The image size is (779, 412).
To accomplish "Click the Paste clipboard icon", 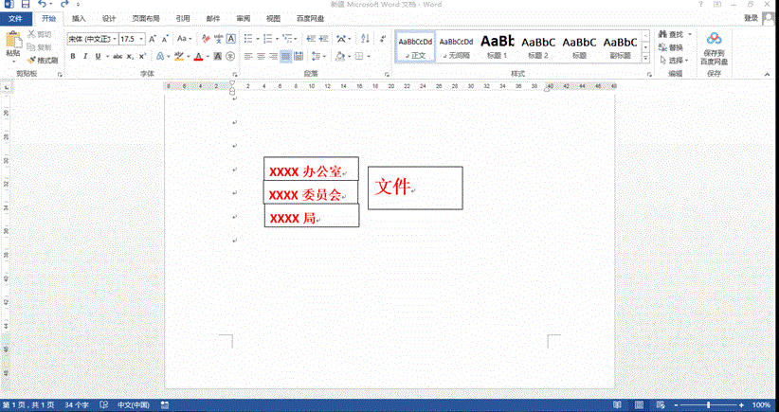I will [x=12, y=42].
